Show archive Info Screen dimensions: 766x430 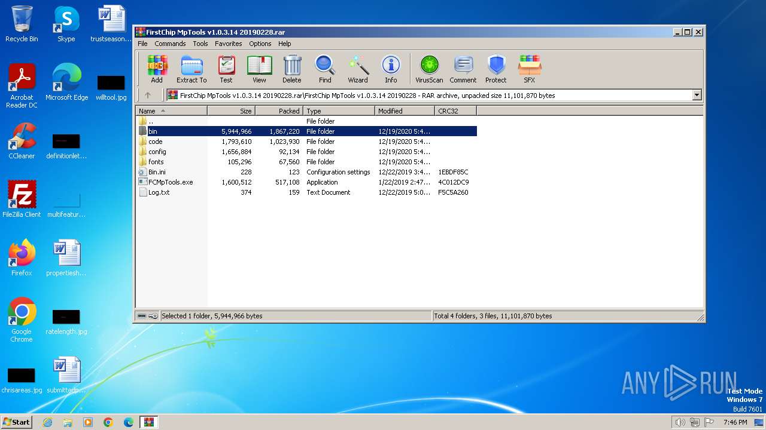tap(391, 69)
